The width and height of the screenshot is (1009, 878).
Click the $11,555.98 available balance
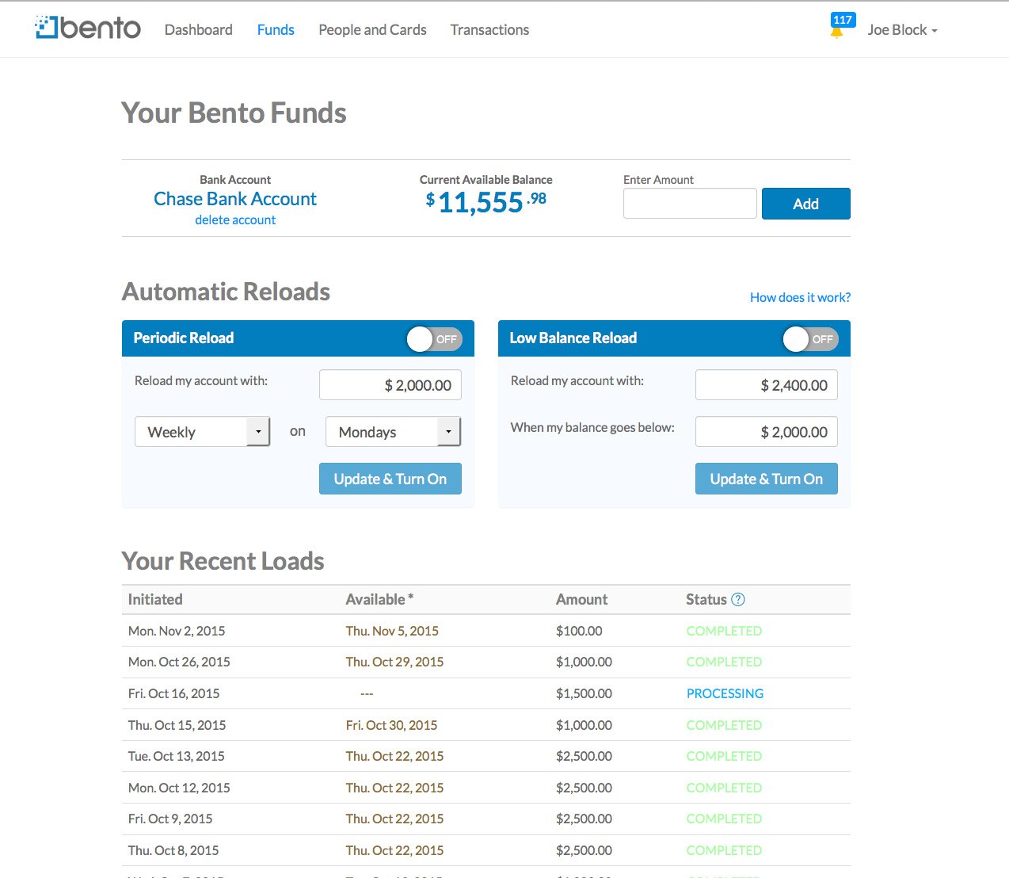pos(485,203)
